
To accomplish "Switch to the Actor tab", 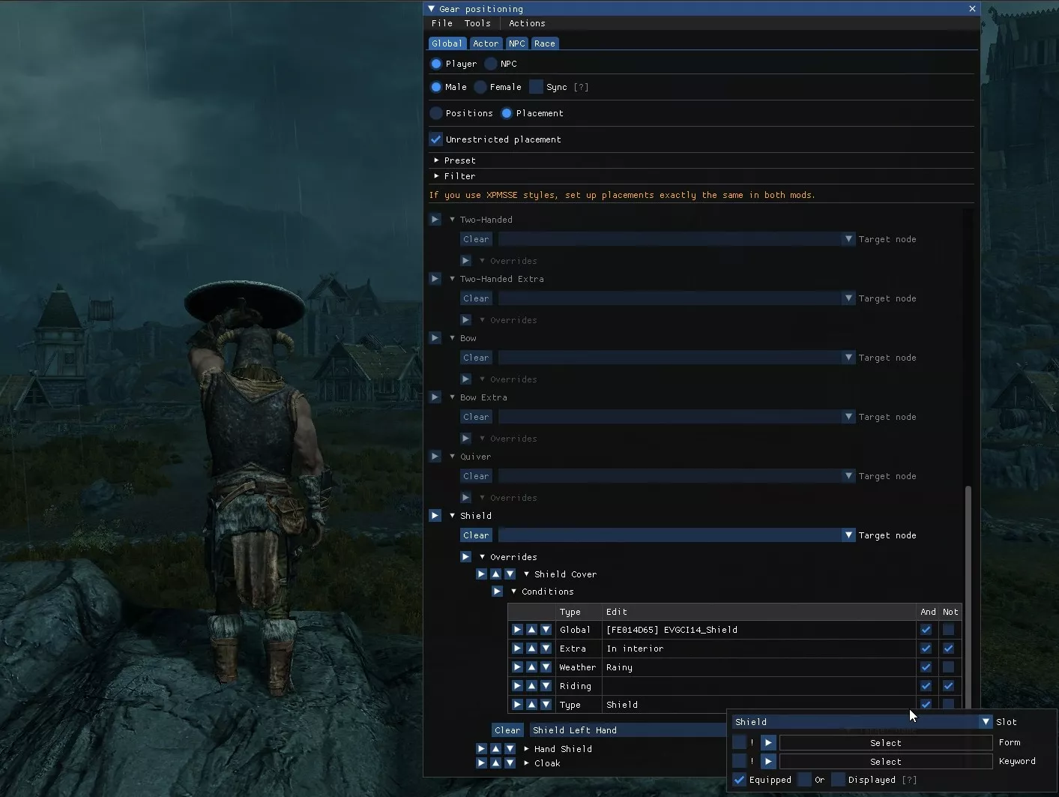I will coord(485,43).
